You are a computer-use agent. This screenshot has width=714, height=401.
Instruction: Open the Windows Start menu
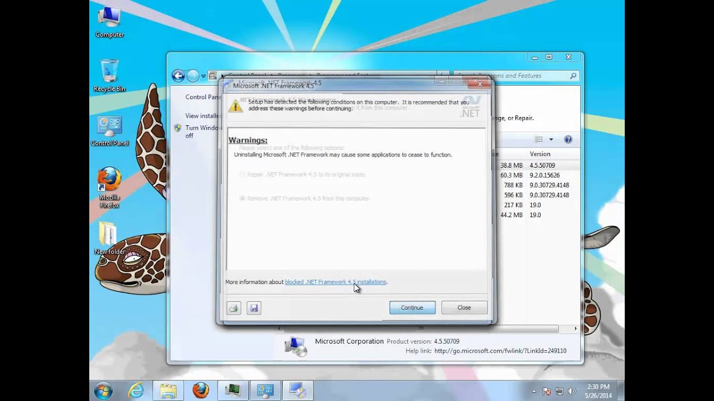coord(103,390)
